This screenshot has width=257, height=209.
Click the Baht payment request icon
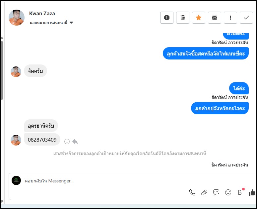(x=240, y=192)
